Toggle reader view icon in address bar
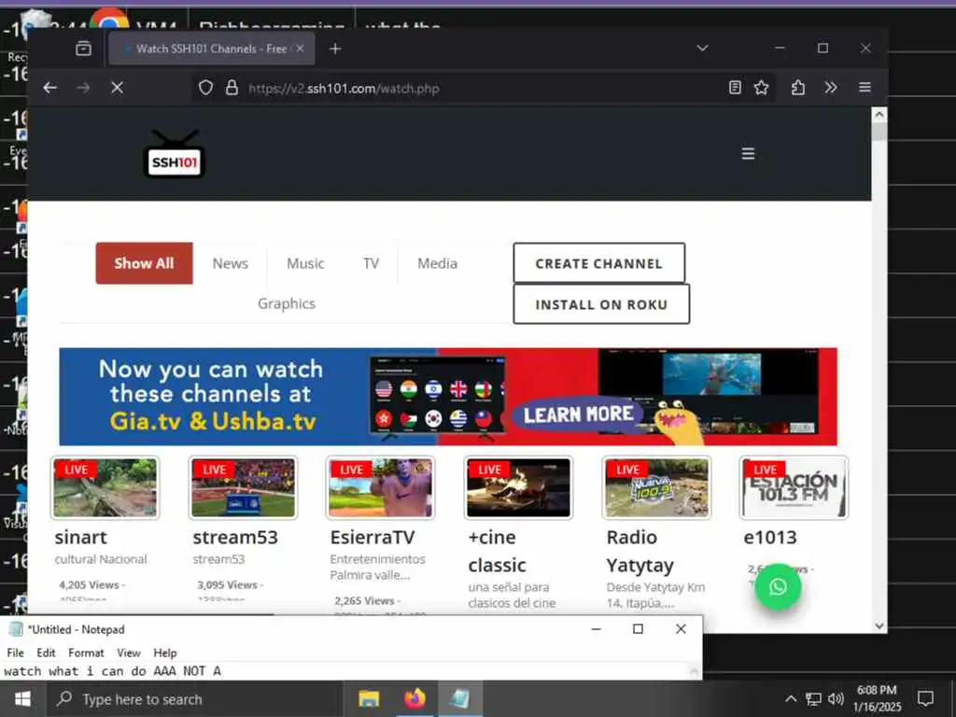Screen dimensions: 956x717 (x=735, y=88)
